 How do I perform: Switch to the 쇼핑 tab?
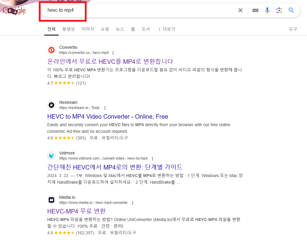[105, 29]
